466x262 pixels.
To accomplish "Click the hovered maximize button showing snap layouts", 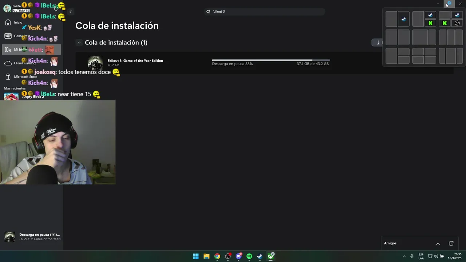I will tap(449, 4).
